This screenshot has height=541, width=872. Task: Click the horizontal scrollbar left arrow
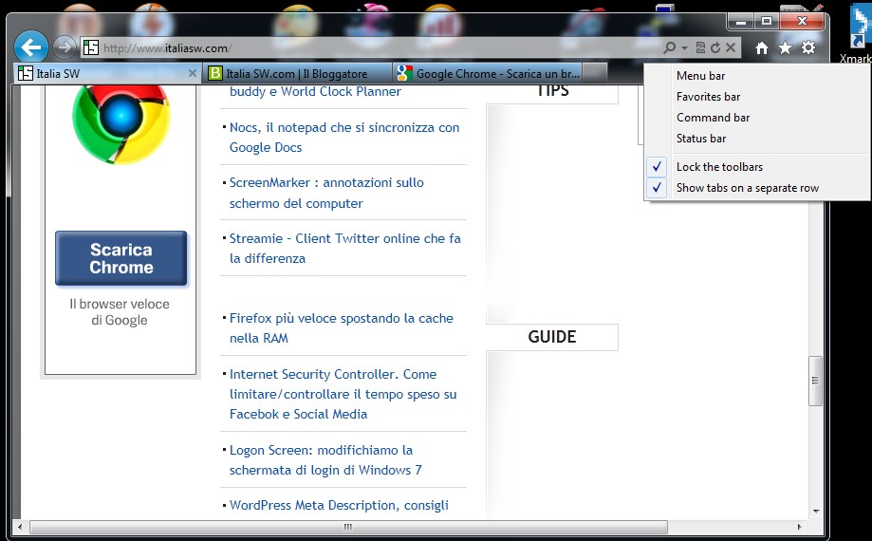pos(21,527)
